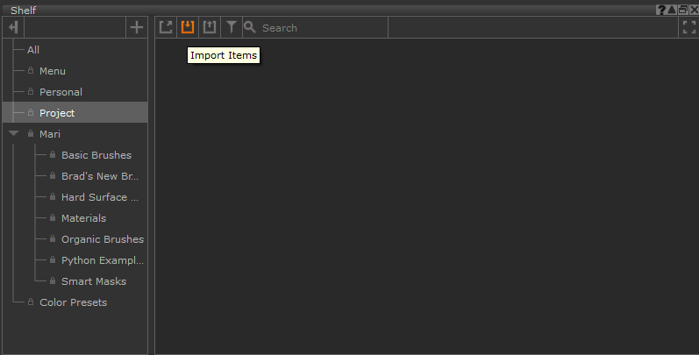The image size is (699, 355).
Task: Click the up triangle in the title bar
Action: pyautogui.click(x=672, y=10)
